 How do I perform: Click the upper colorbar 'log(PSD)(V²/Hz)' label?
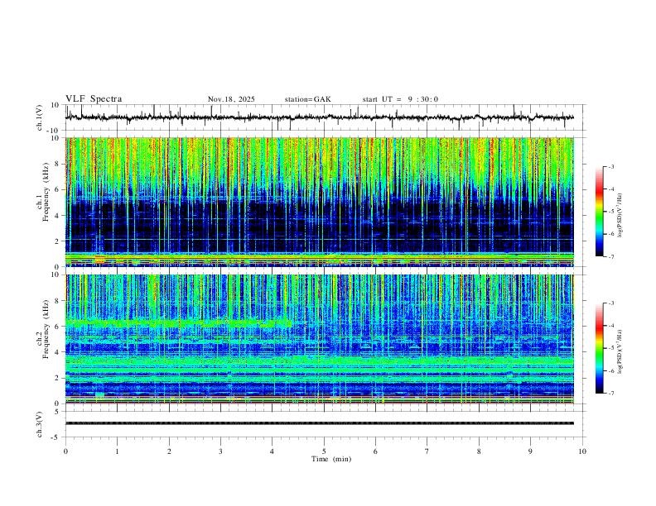tap(620, 216)
